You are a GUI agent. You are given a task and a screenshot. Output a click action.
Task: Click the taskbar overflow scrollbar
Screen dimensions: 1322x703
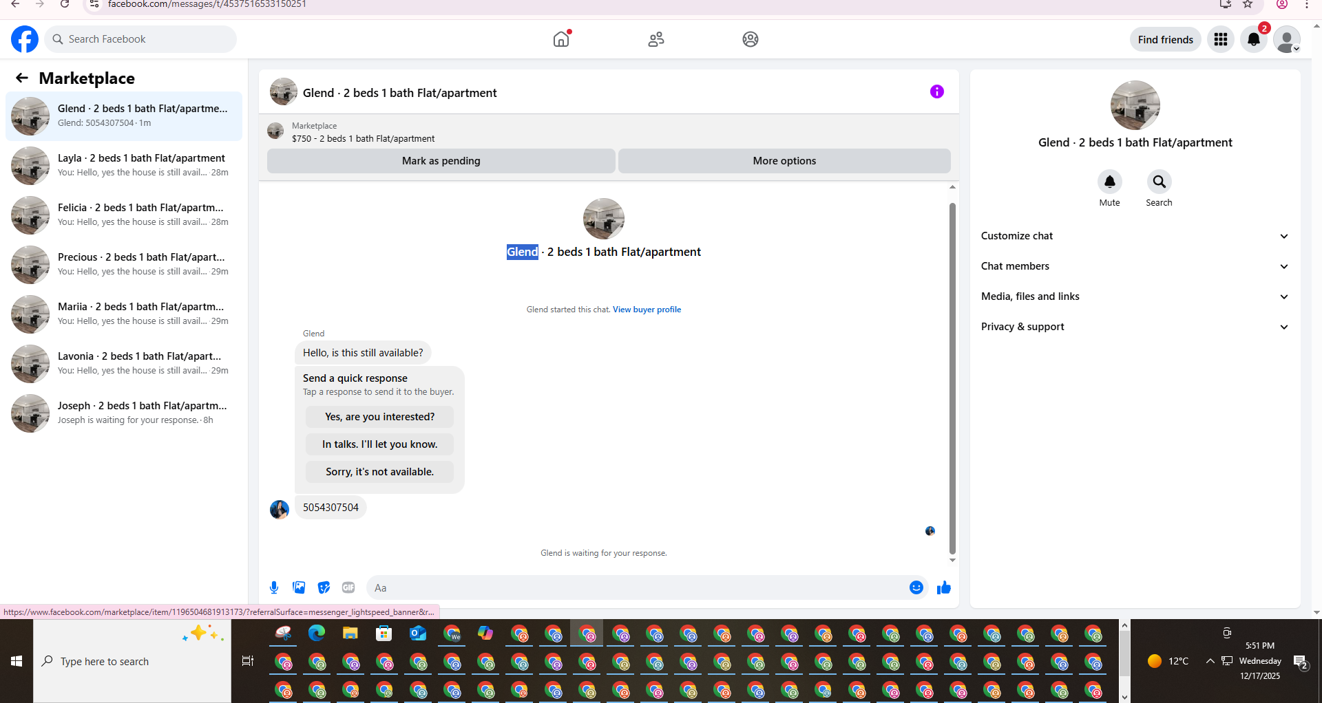pyautogui.click(x=1124, y=654)
